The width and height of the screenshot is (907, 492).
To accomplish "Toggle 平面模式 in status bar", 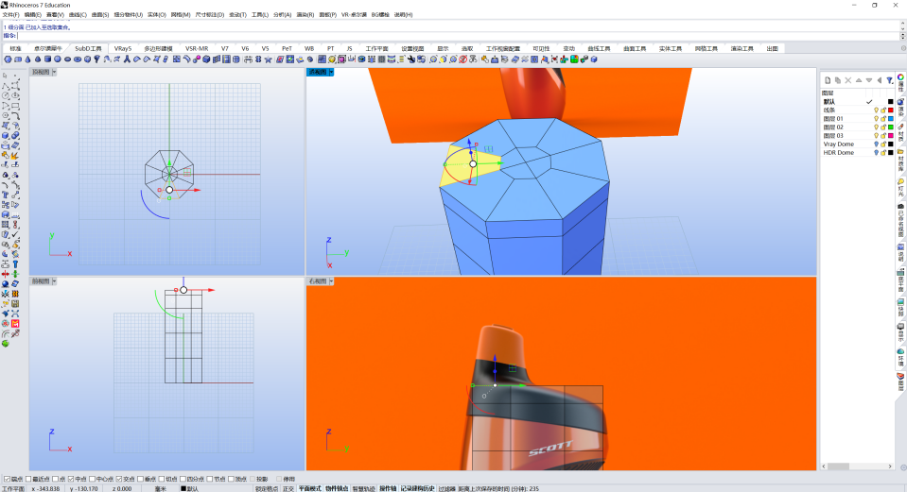I will [309, 488].
